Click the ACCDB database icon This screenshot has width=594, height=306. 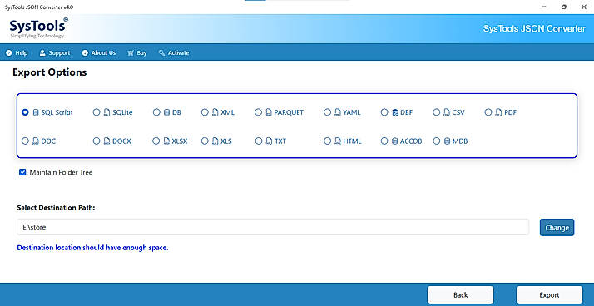tap(394, 141)
